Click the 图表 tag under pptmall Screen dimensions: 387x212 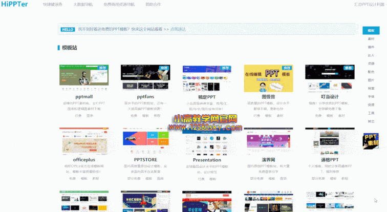tap(90, 116)
